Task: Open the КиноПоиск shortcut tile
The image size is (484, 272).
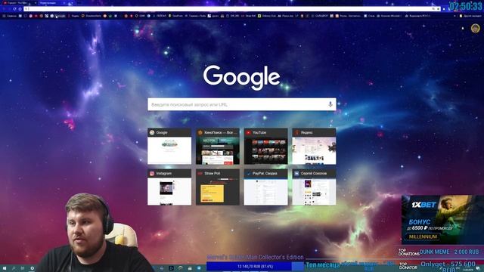Action: point(218,146)
